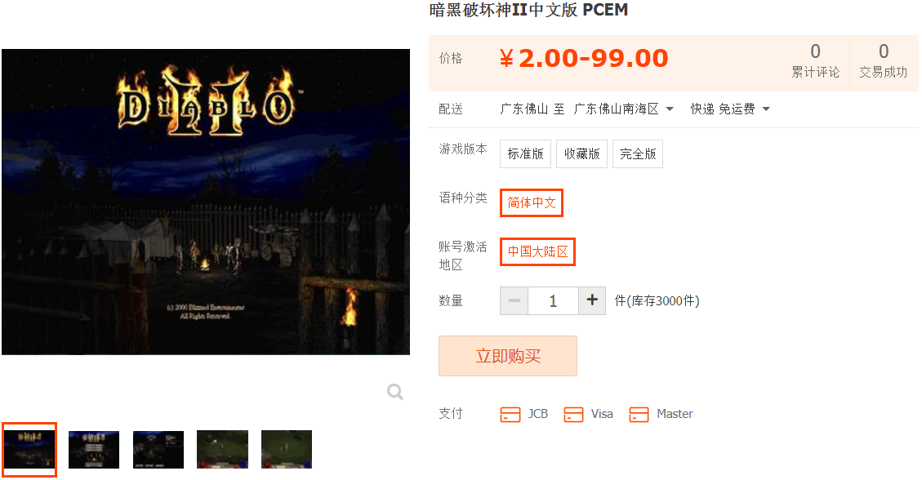
Task: Increase quantity with the plus button
Action: tap(592, 300)
